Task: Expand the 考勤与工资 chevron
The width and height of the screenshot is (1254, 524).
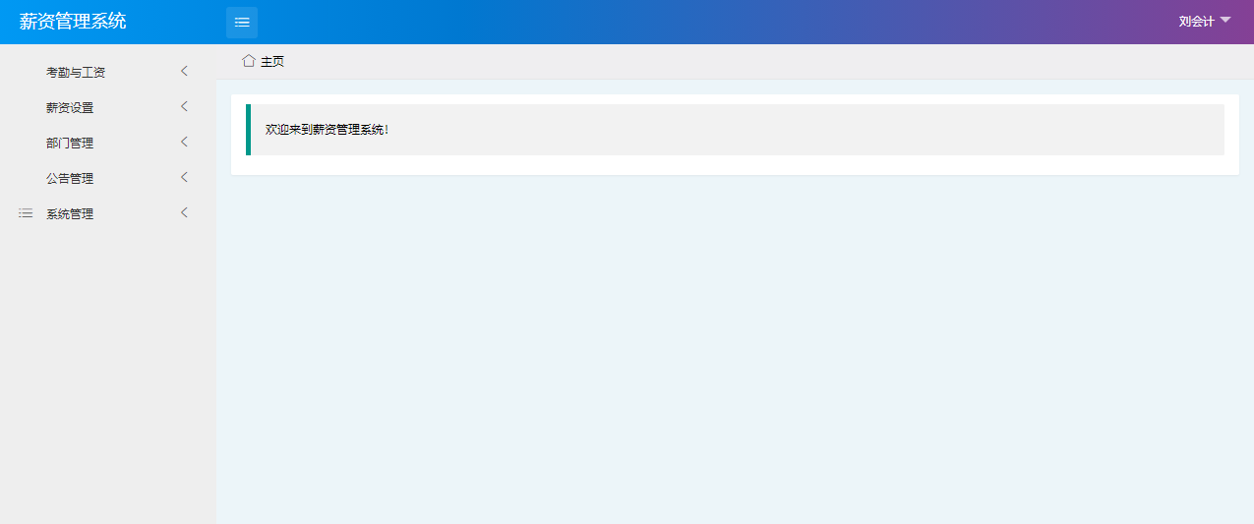Action: tap(184, 71)
